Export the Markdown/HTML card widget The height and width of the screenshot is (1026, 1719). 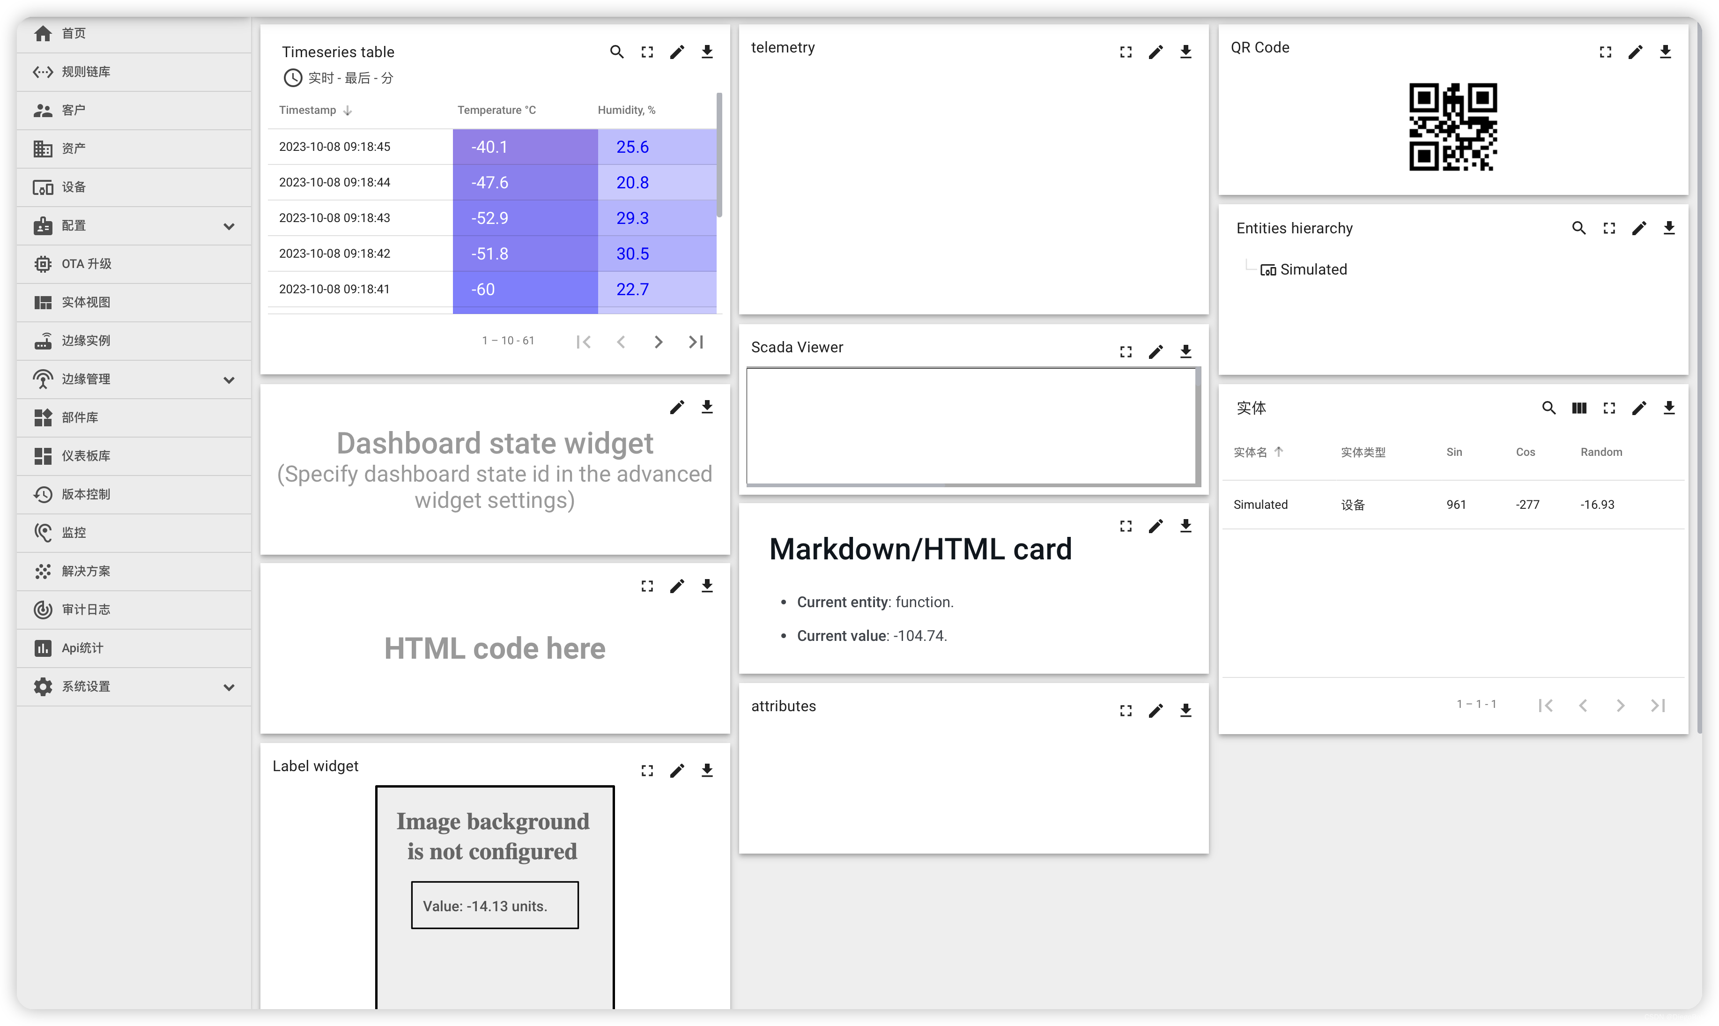pyautogui.click(x=1186, y=526)
